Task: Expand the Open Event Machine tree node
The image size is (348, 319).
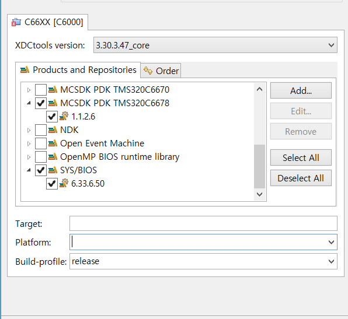Action: point(29,143)
